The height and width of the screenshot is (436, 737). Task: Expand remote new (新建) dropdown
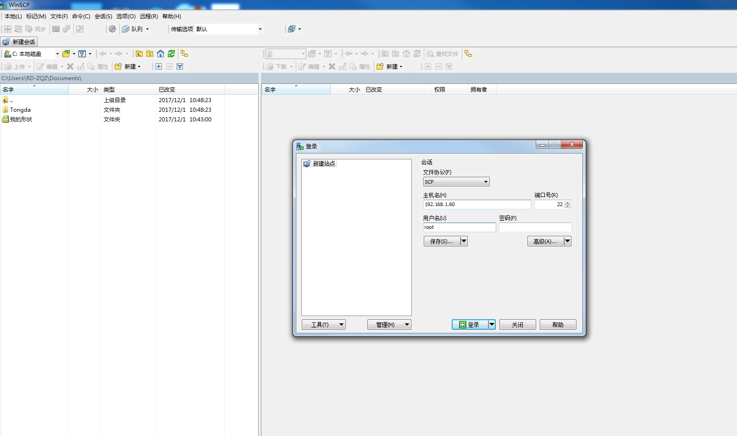tap(401, 67)
